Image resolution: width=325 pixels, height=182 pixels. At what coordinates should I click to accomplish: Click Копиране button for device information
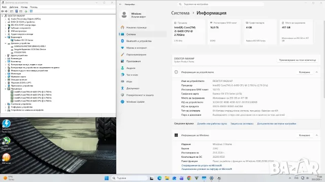tap(305, 72)
